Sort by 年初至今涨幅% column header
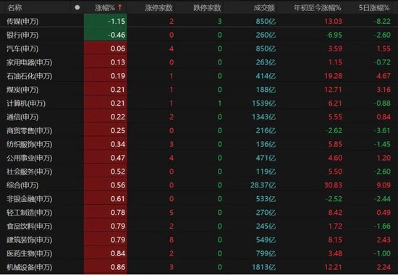398x275 pixels. click(317, 8)
